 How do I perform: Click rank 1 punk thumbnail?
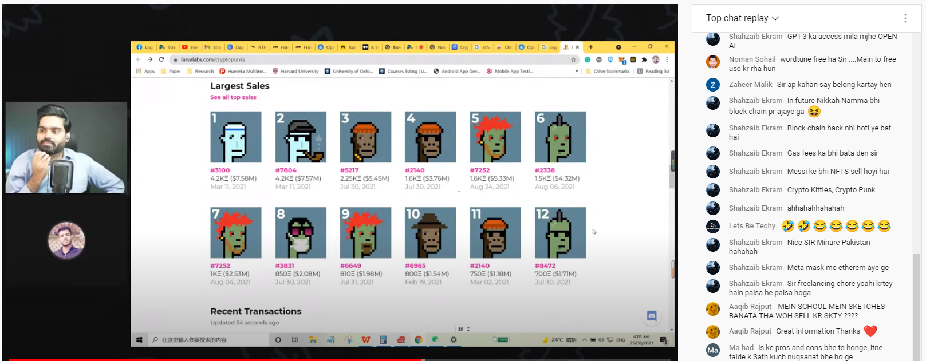pos(236,137)
